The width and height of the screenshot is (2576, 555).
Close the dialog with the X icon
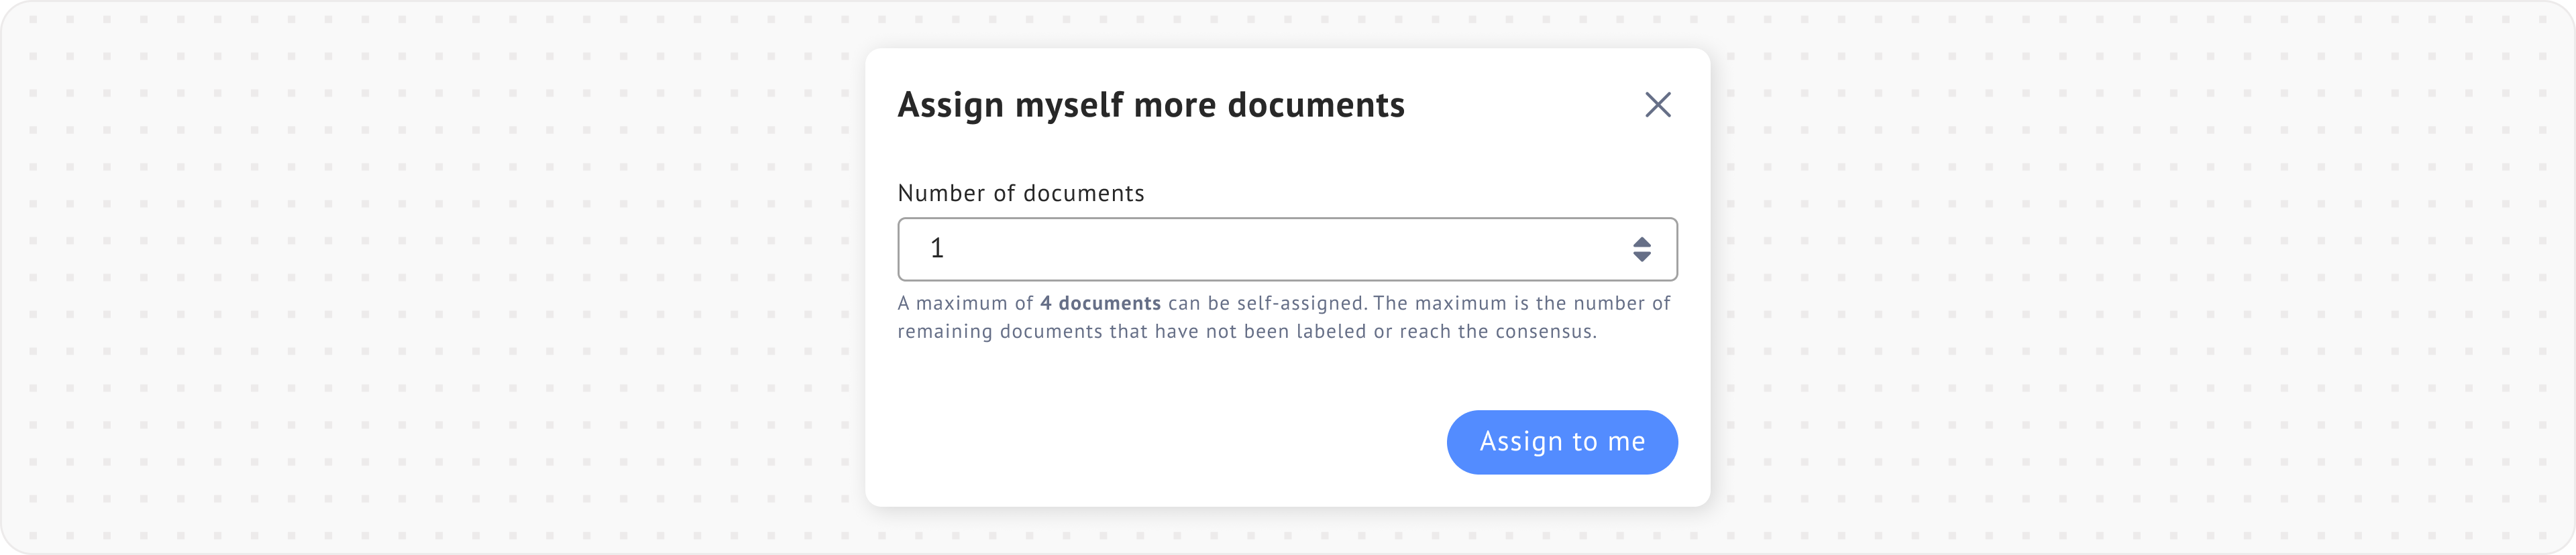1657,104
